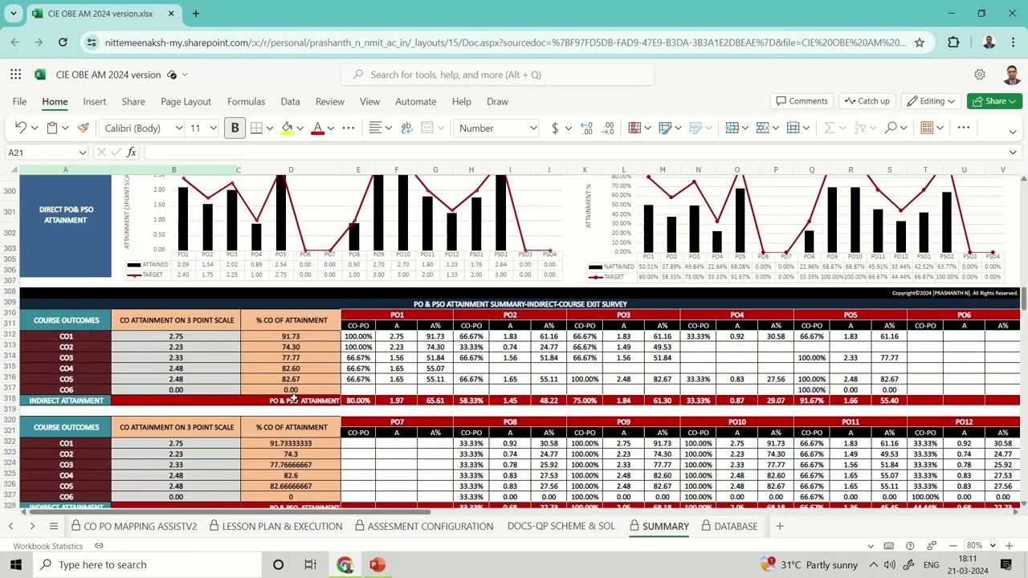Viewport: 1028px width, 578px height.
Task: Open more font options ellipsis
Action: click(349, 128)
